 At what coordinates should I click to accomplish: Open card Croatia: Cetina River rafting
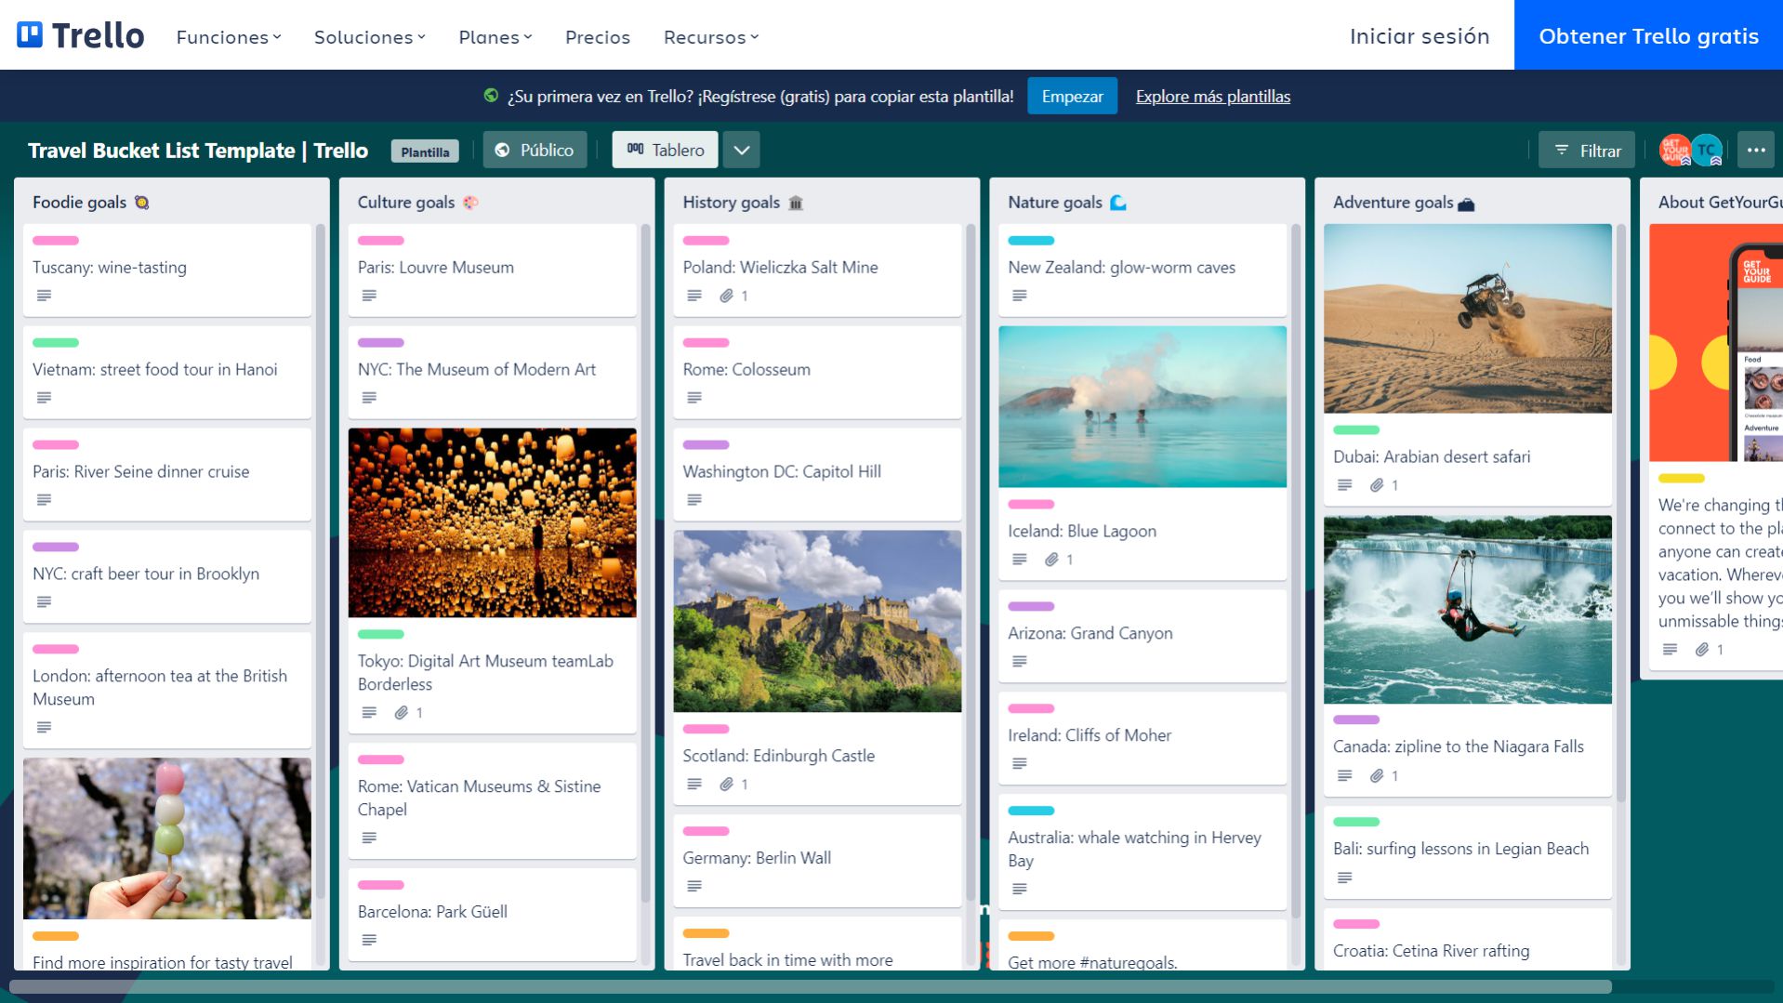coord(1467,939)
